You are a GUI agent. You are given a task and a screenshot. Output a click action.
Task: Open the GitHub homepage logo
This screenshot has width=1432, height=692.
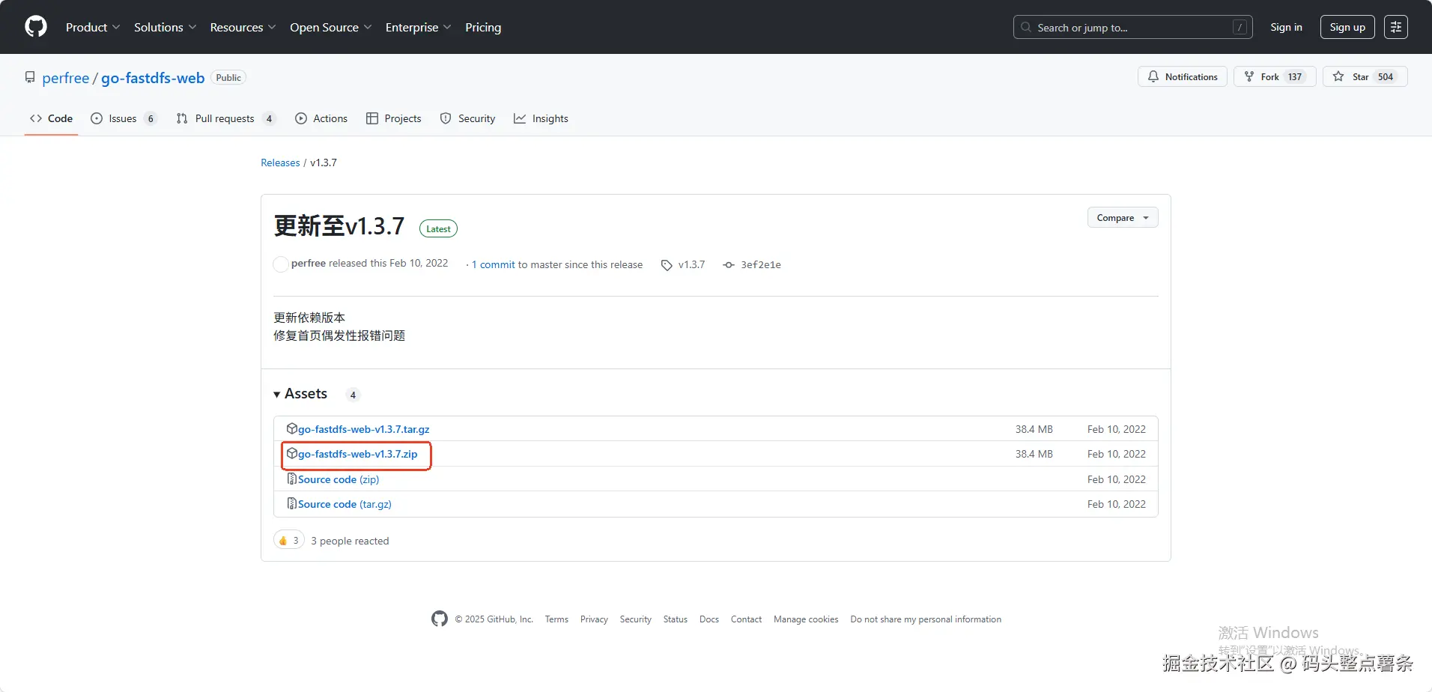36,27
